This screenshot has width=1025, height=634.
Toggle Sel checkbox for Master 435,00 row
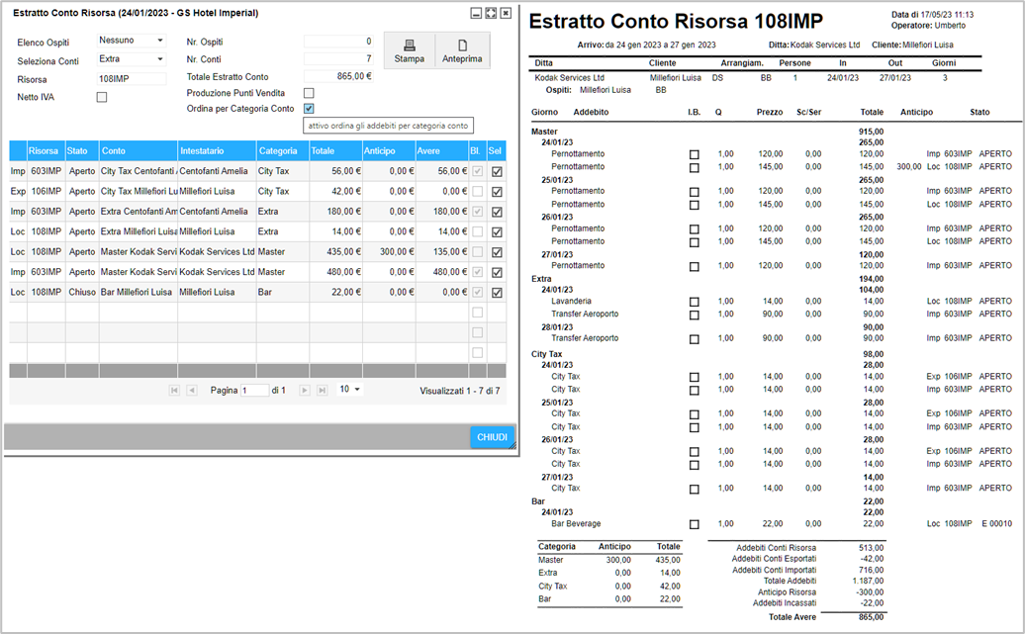point(497,252)
